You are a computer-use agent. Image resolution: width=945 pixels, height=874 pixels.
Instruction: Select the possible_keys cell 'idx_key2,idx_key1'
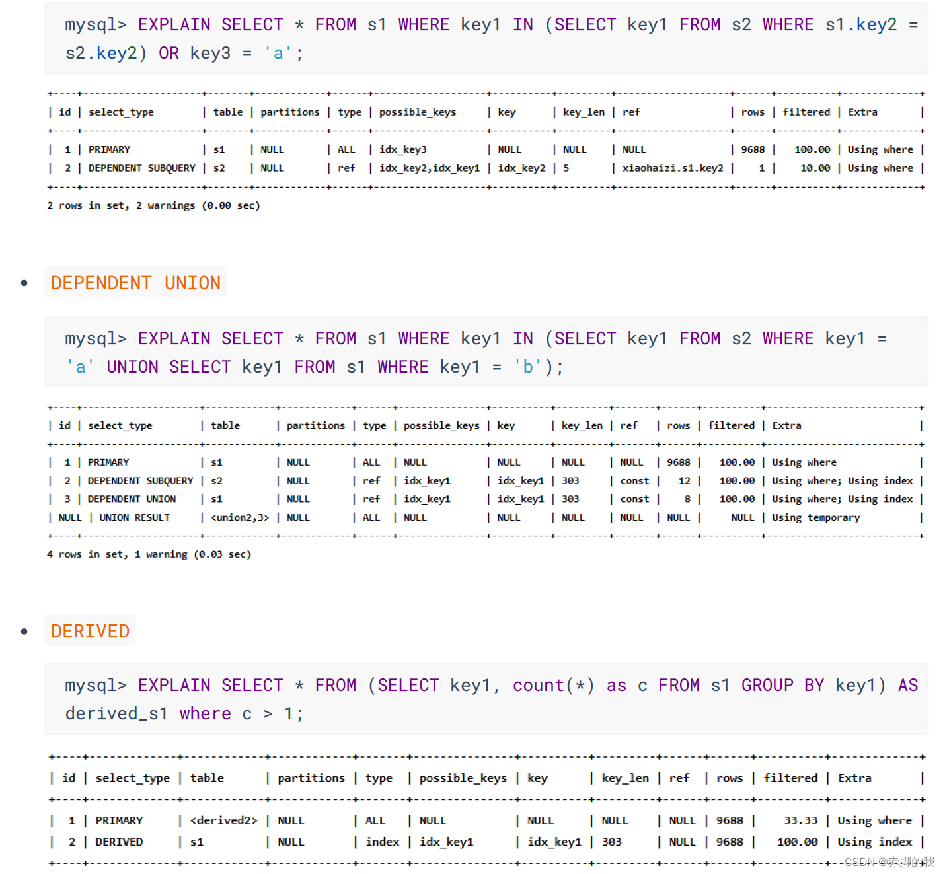(430, 168)
